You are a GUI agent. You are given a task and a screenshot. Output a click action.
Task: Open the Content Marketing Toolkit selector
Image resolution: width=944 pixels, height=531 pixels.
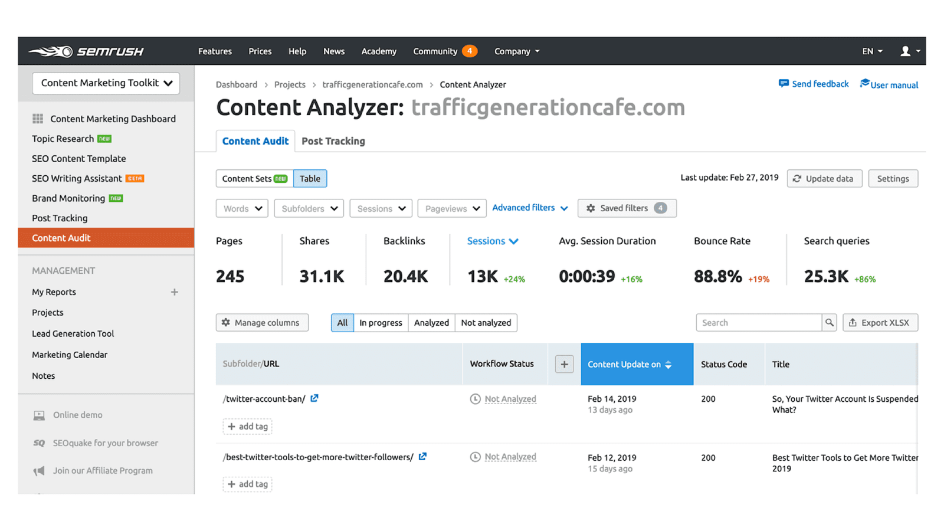105,83
